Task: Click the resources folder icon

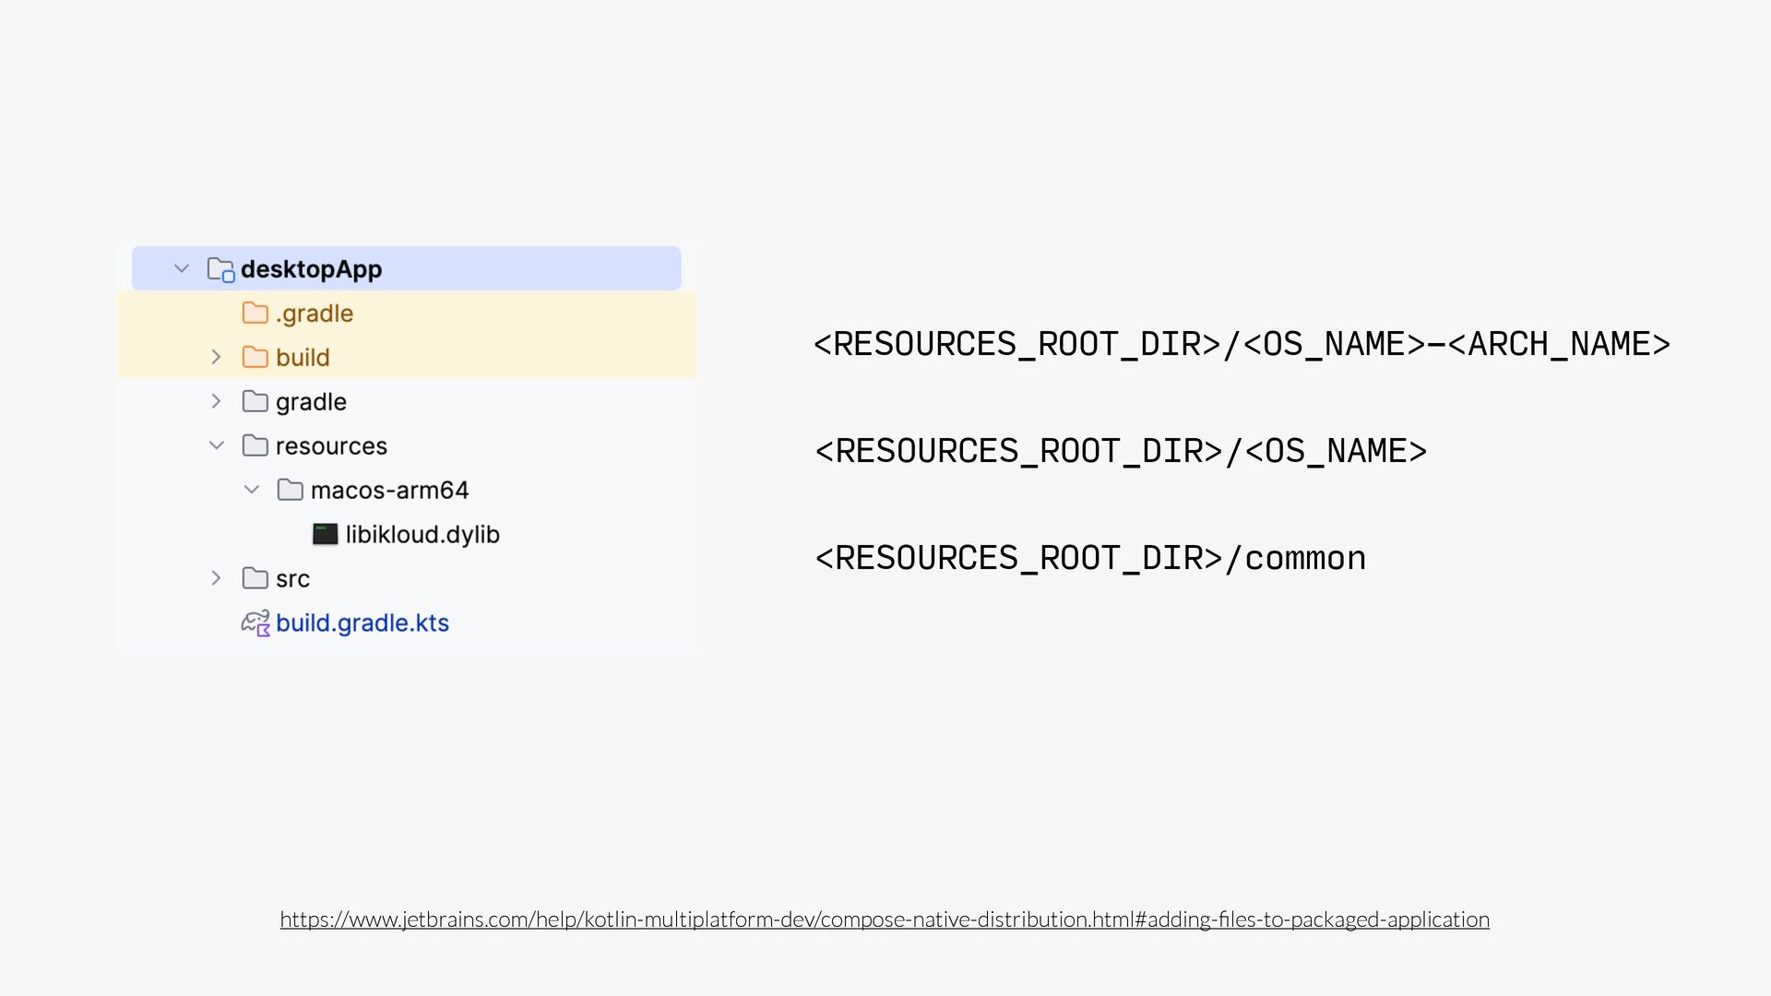Action: click(255, 446)
